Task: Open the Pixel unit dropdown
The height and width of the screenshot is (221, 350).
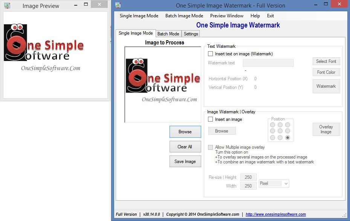Action: (x=274, y=184)
